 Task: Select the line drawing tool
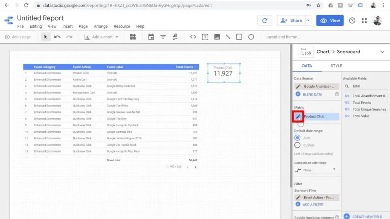(x=229, y=37)
